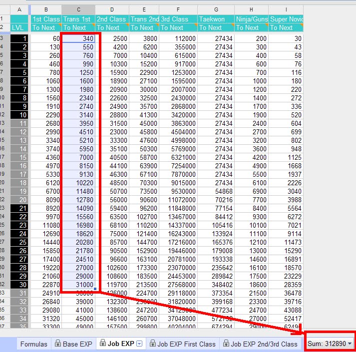Viewport: 356px width, 352px height.
Task: Open the Job EXP First Class tab
Action: pyautogui.click(x=183, y=344)
